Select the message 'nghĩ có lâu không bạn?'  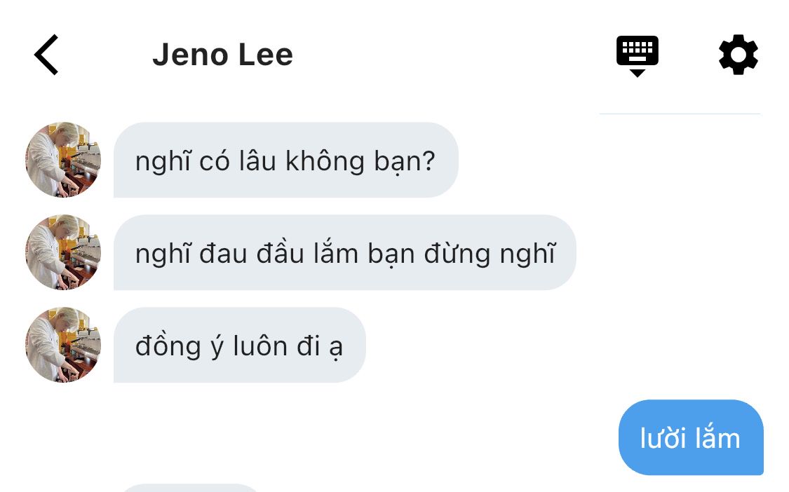(x=286, y=160)
